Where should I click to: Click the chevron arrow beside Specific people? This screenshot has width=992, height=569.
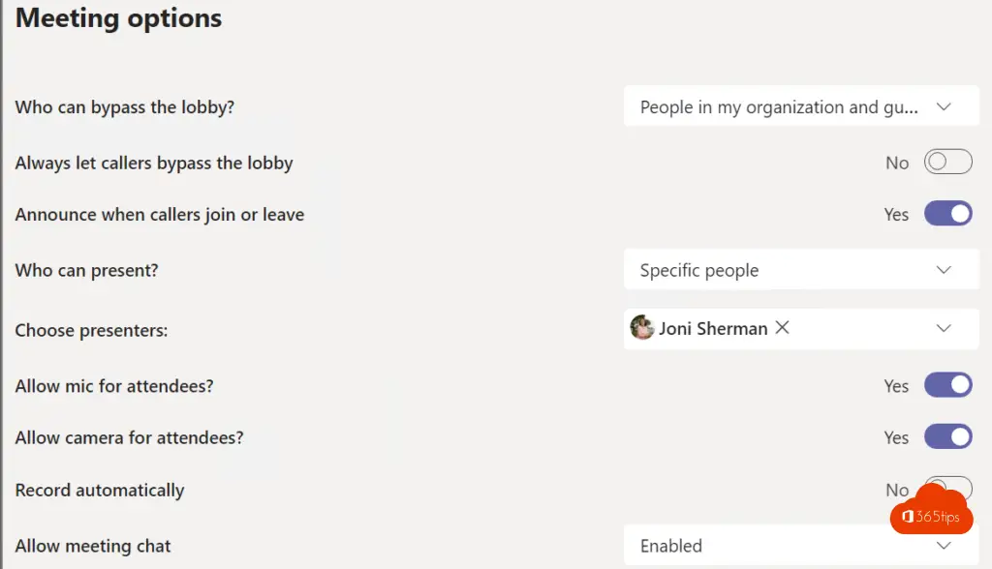pos(944,270)
